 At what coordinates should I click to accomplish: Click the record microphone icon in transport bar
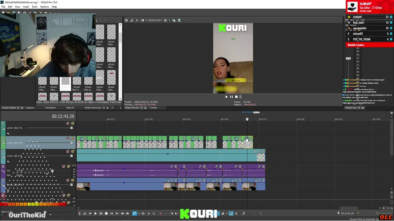point(79,213)
